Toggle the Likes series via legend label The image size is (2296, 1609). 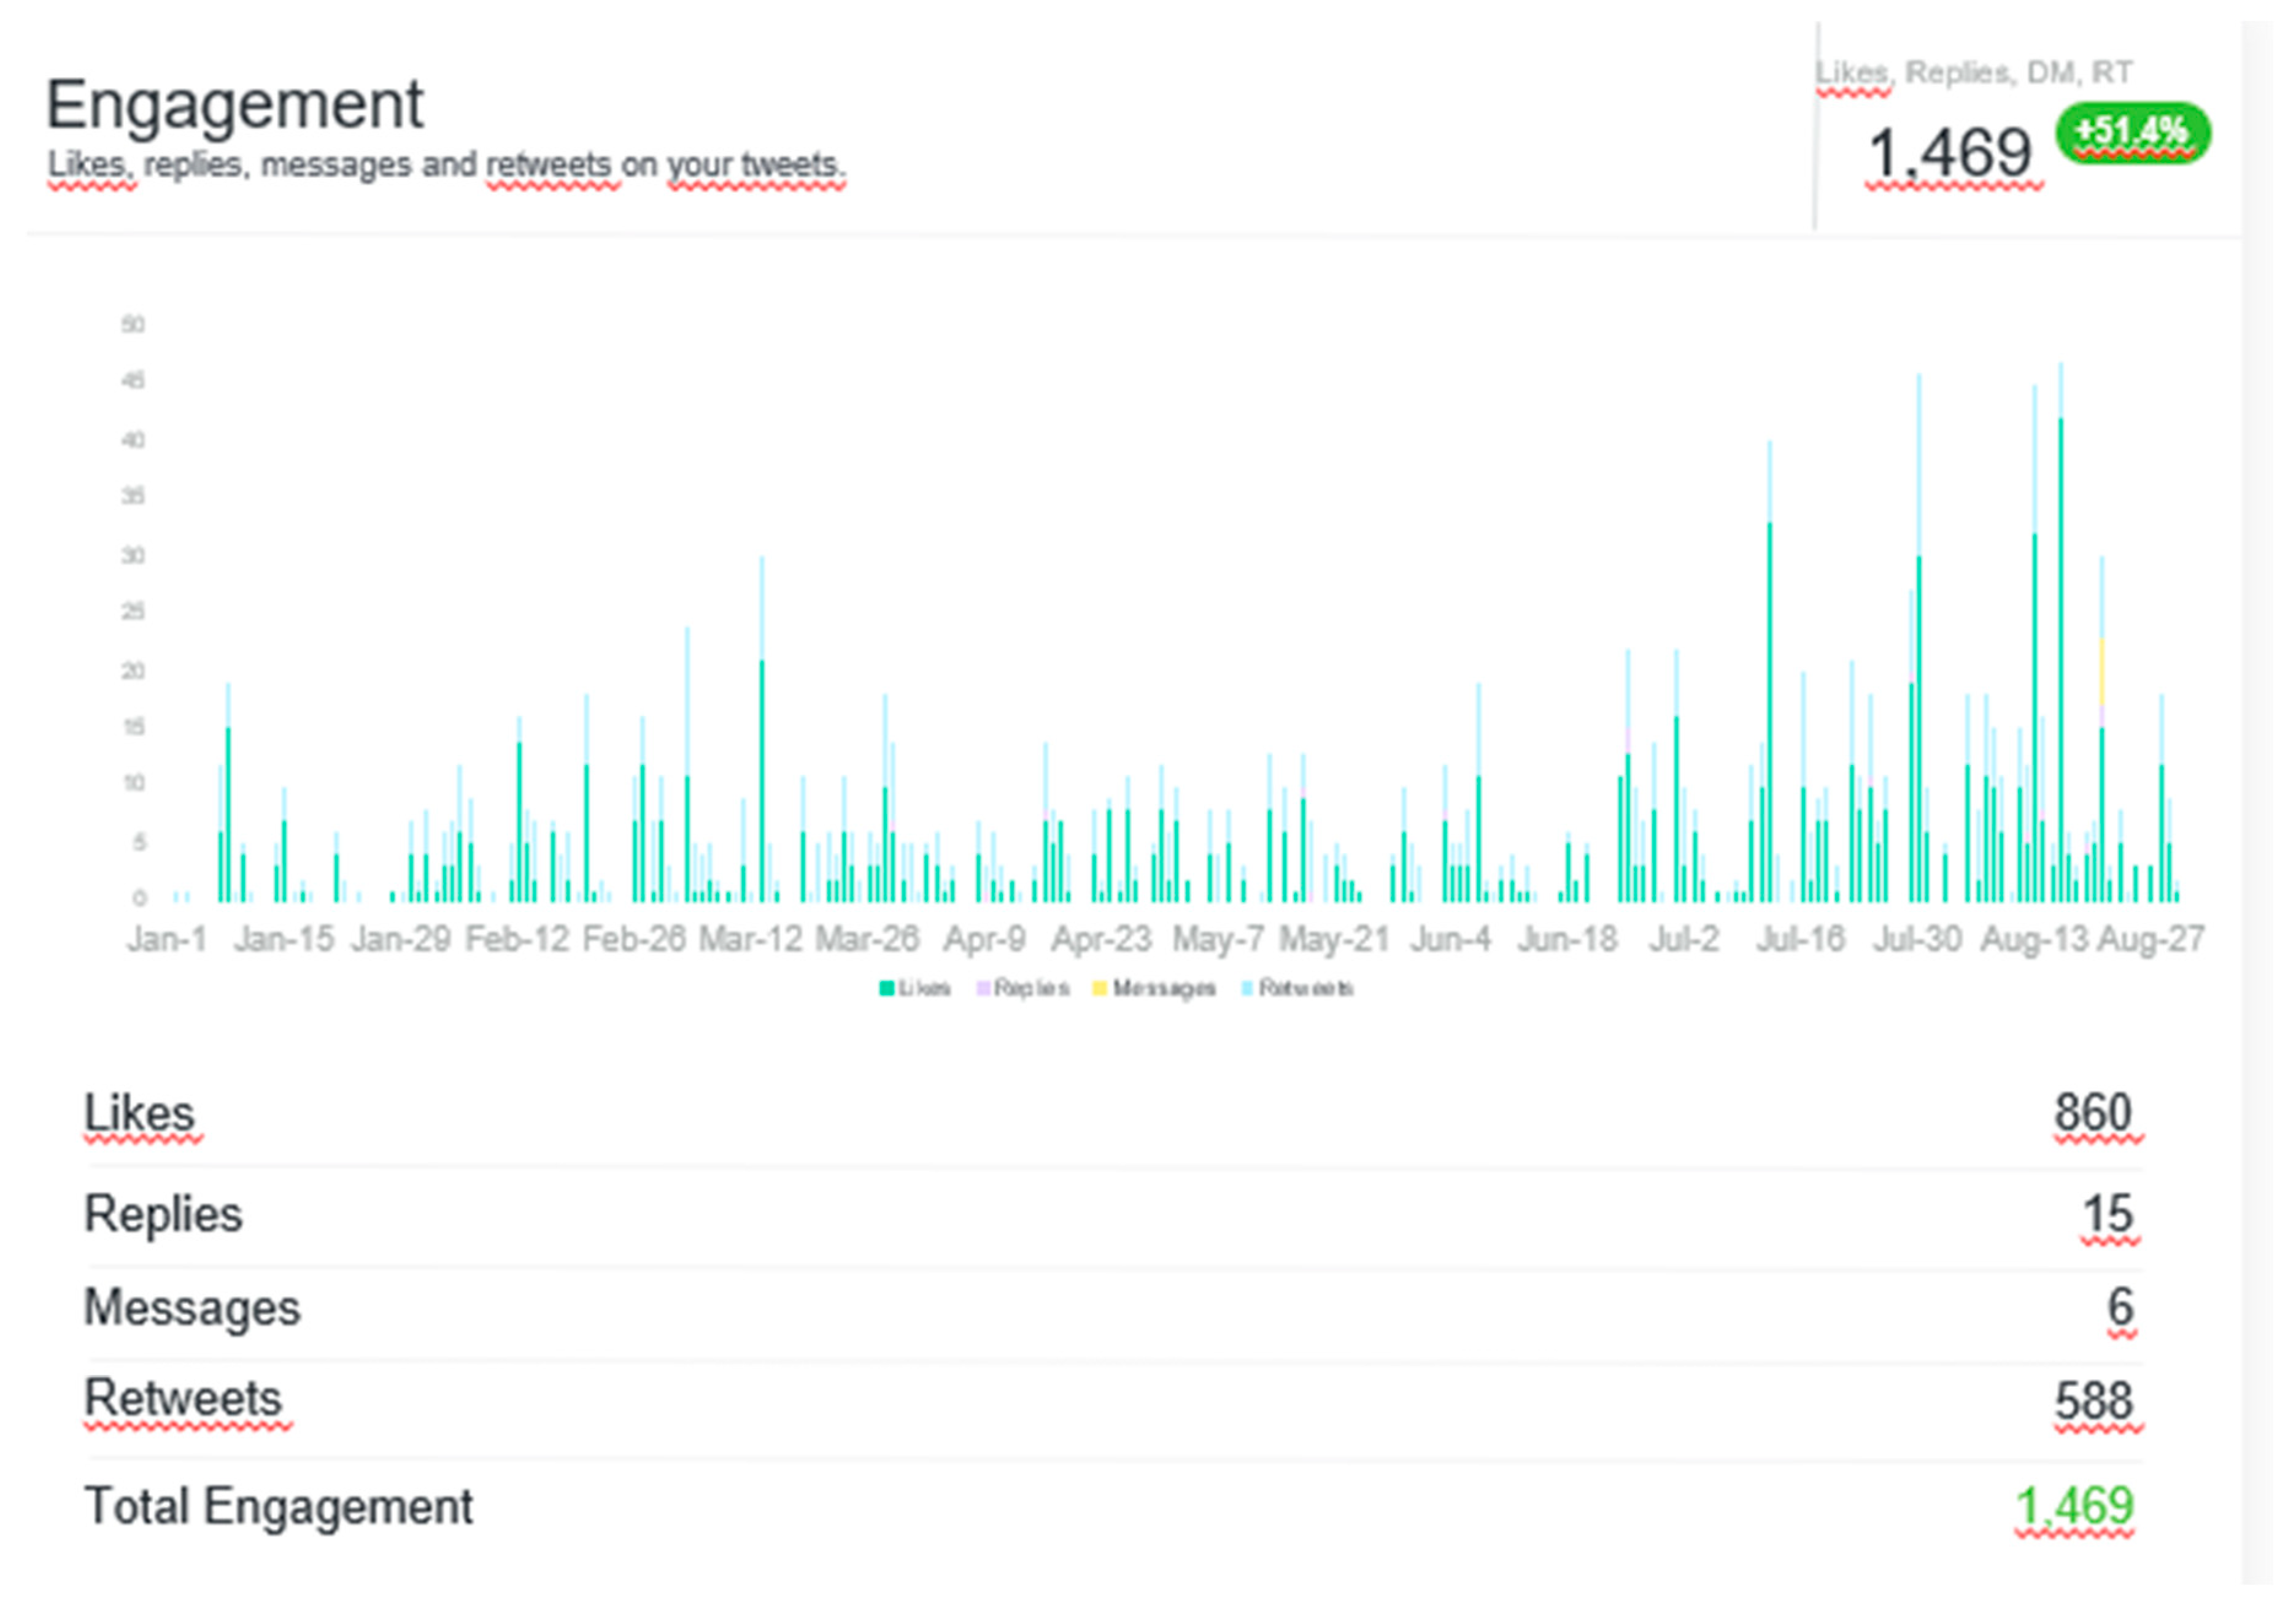[924, 989]
